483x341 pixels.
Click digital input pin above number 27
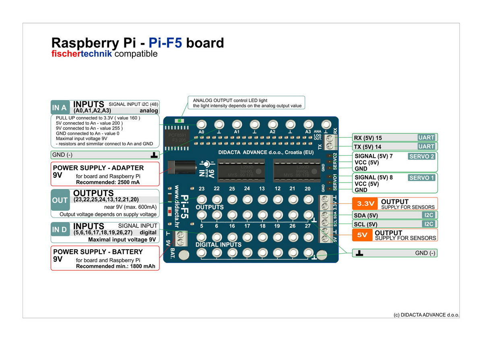308,215
